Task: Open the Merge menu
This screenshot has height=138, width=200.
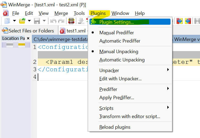Action: click(61, 13)
